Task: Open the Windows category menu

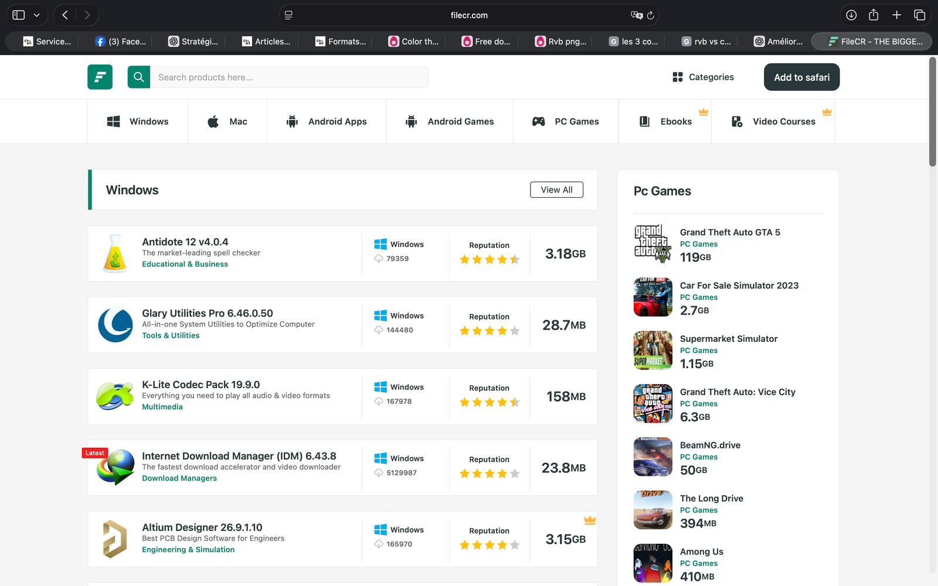Action: pos(138,121)
